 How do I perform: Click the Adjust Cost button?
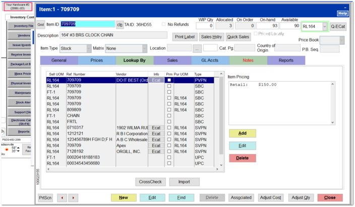tap(271, 198)
